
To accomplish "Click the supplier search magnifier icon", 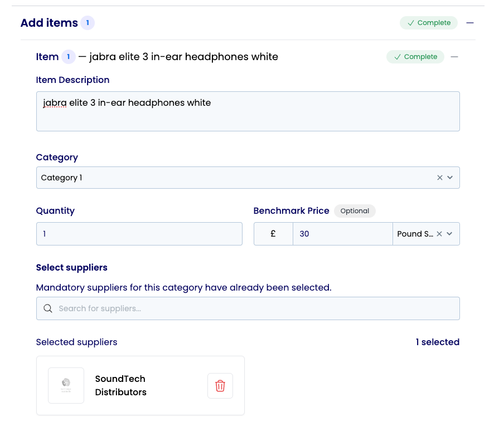I will [48, 308].
